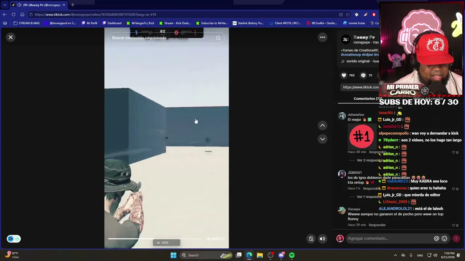Switch to the Comentarios tab

coord(368,99)
